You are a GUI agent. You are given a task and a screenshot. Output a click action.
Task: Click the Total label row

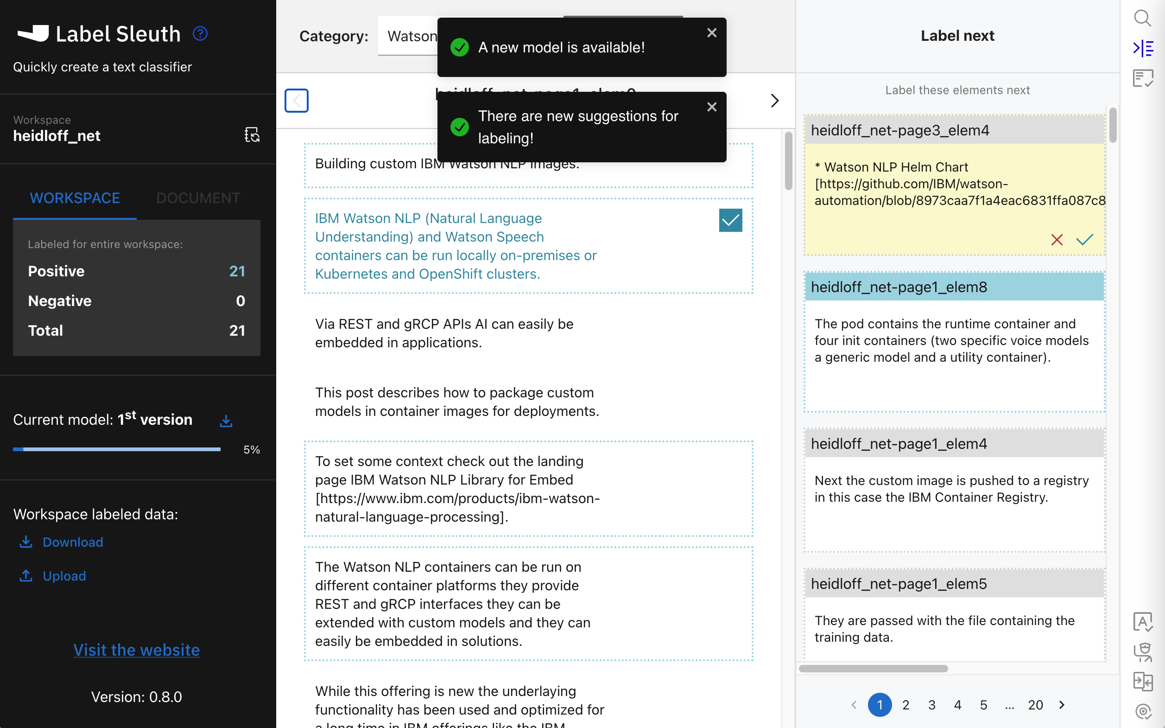(x=137, y=330)
